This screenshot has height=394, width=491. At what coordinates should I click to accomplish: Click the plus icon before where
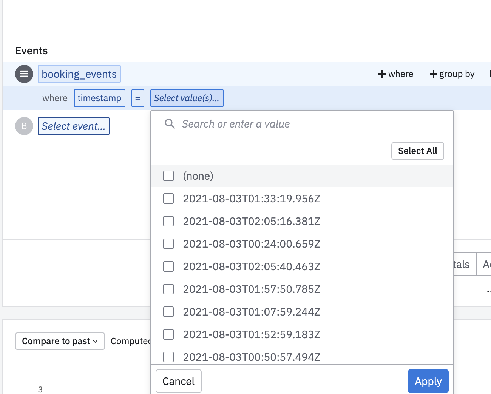tap(382, 74)
